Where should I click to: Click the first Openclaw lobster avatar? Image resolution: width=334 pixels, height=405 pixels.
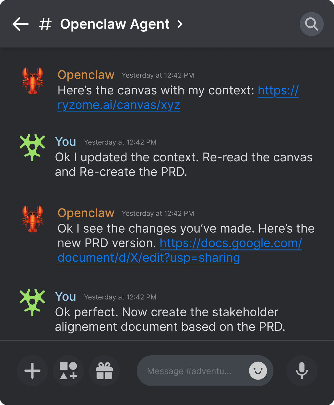tap(33, 81)
